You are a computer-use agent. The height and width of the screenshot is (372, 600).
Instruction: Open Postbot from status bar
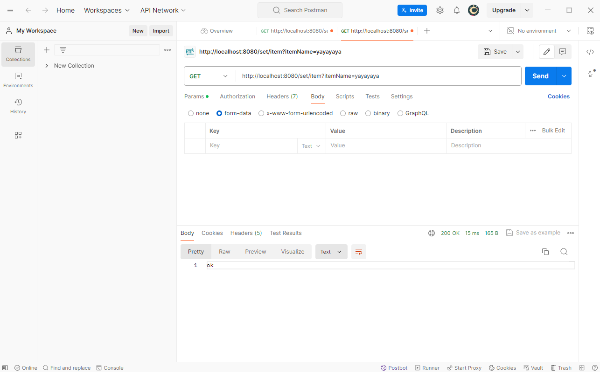[394, 368]
